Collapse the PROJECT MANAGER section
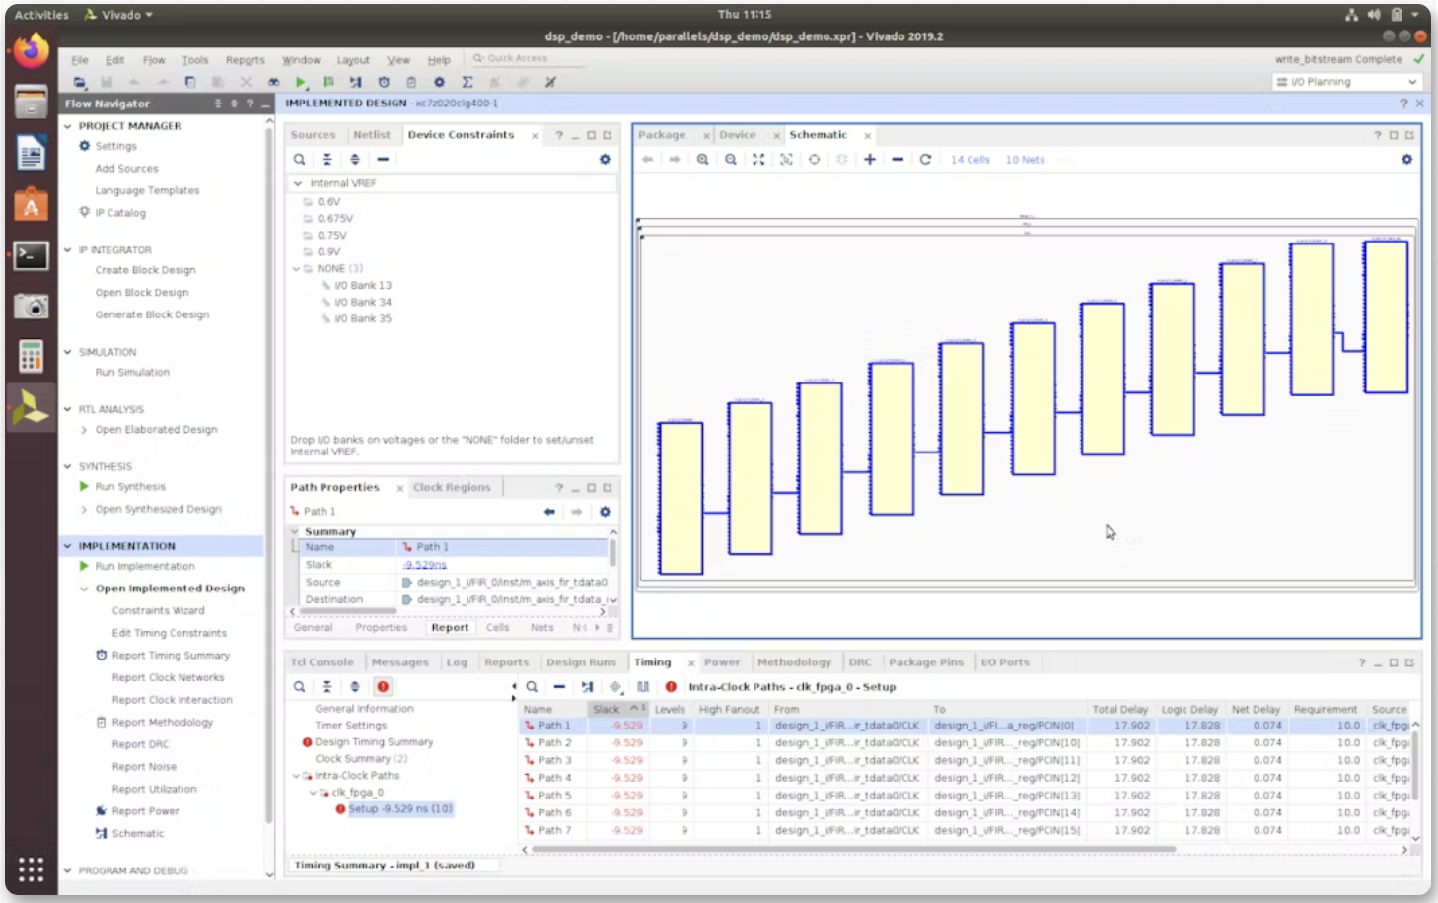 68,126
